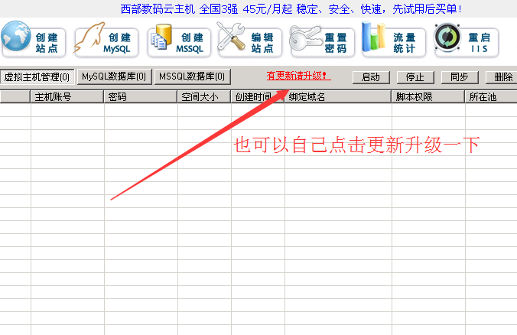The height and width of the screenshot is (335, 517).
Task: Switch to MSSQL数据库(0) tab
Action: [x=192, y=76]
